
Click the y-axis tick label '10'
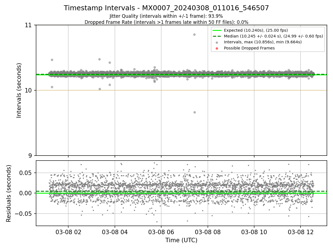coord(29,90)
